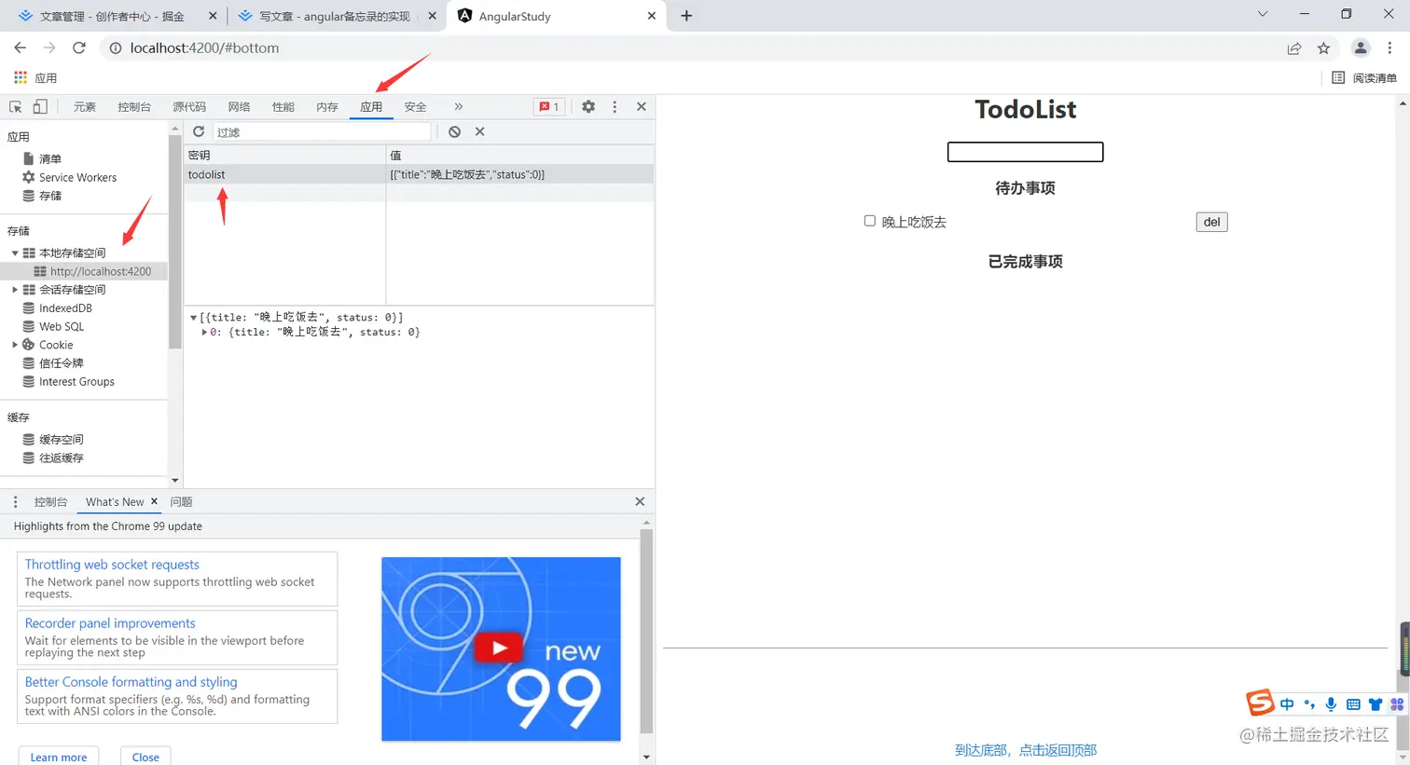The width and height of the screenshot is (1410, 765).
Task: Open drawer 控制台 tab
Action: [51, 501]
